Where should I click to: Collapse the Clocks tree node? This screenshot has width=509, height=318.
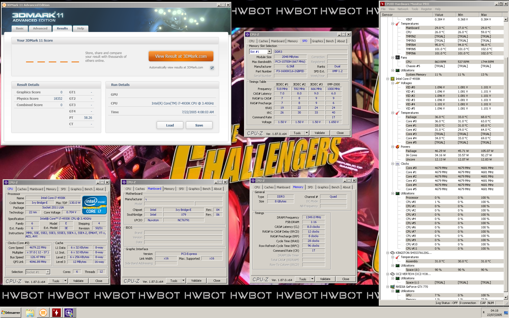(x=393, y=164)
